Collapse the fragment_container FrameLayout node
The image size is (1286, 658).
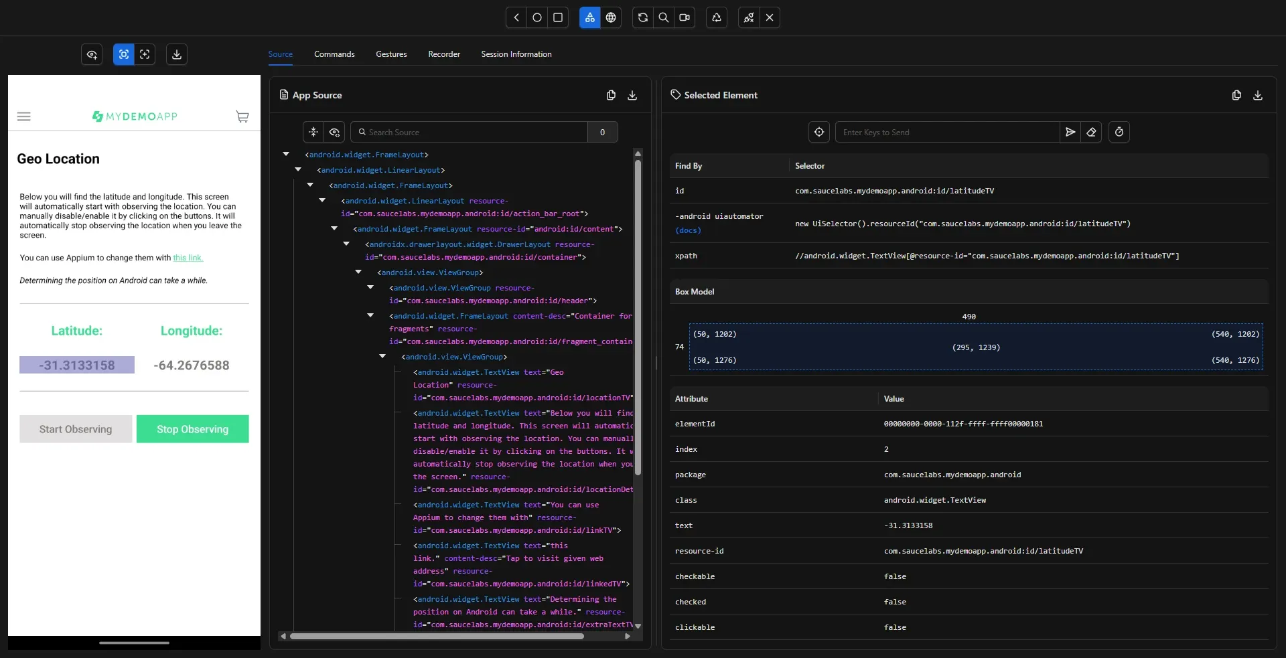coord(370,316)
